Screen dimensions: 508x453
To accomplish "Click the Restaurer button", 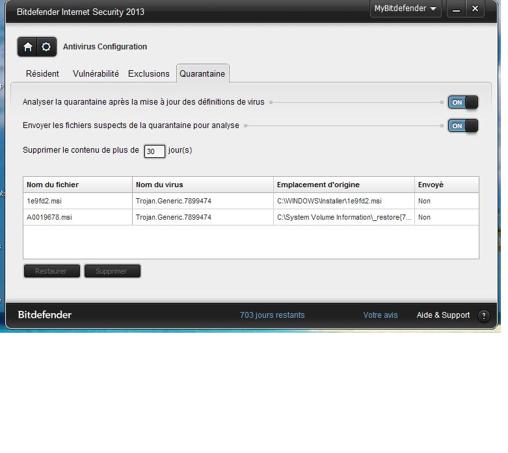I will [x=52, y=271].
